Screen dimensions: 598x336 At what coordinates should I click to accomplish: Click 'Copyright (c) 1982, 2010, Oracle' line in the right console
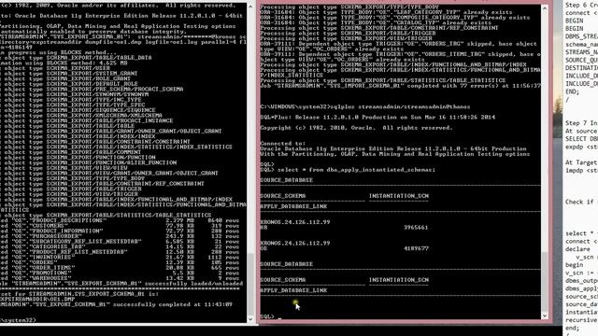pyautogui.click(x=356, y=128)
